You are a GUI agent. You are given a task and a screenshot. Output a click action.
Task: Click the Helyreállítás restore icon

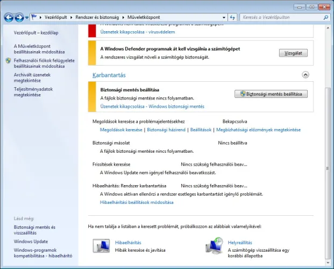point(214,246)
